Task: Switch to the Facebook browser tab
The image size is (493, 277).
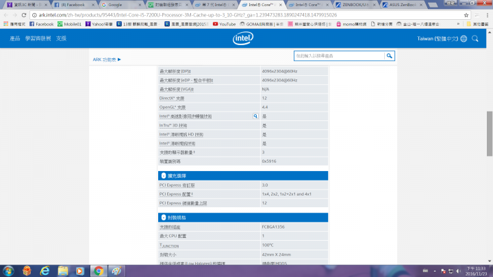Action: [73, 5]
